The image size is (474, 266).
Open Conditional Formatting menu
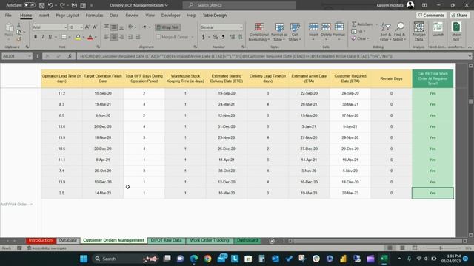click(x=259, y=32)
